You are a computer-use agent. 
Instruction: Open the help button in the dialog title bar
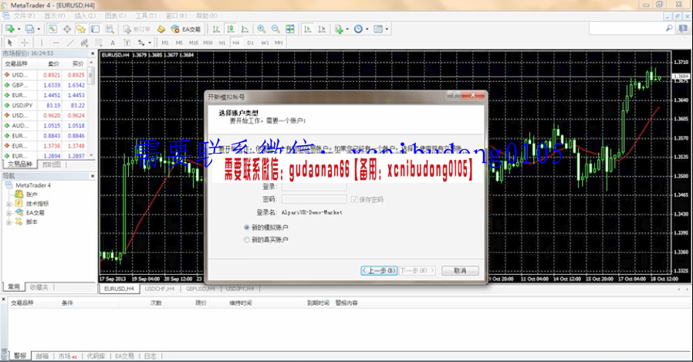pos(454,95)
